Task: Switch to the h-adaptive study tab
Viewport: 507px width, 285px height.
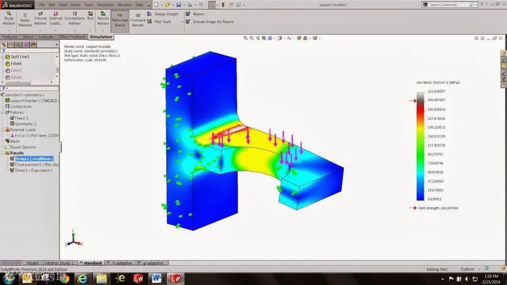Action: pyautogui.click(x=120, y=263)
